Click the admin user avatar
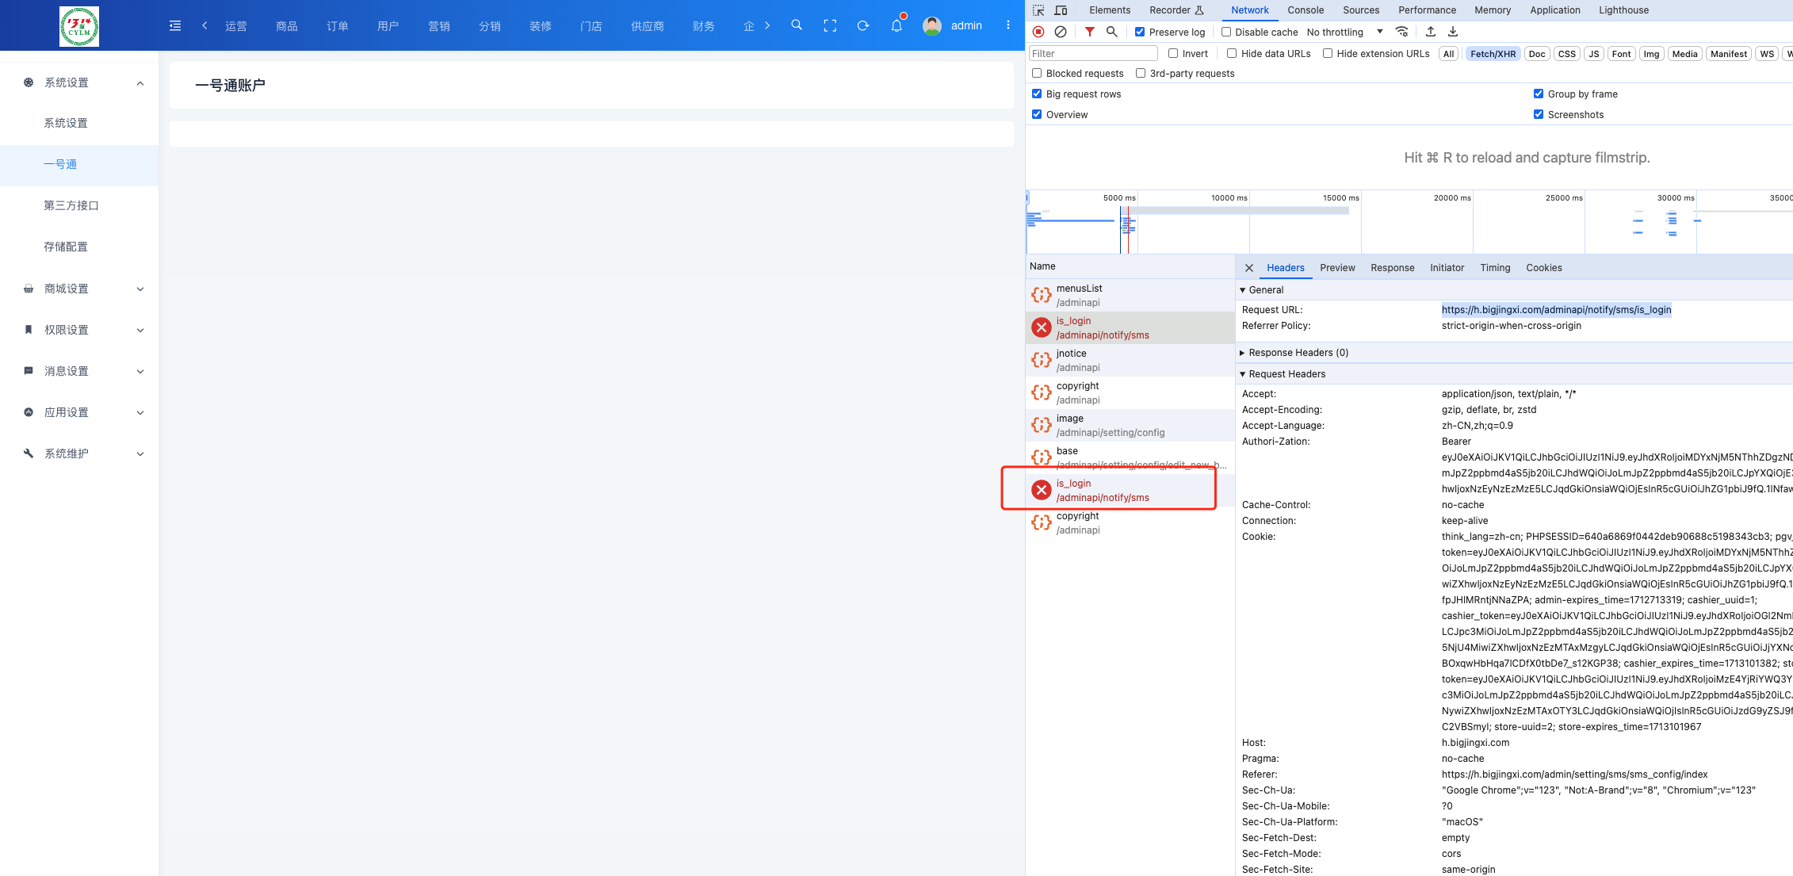This screenshot has width=1793, height=876. pos(932,25)
